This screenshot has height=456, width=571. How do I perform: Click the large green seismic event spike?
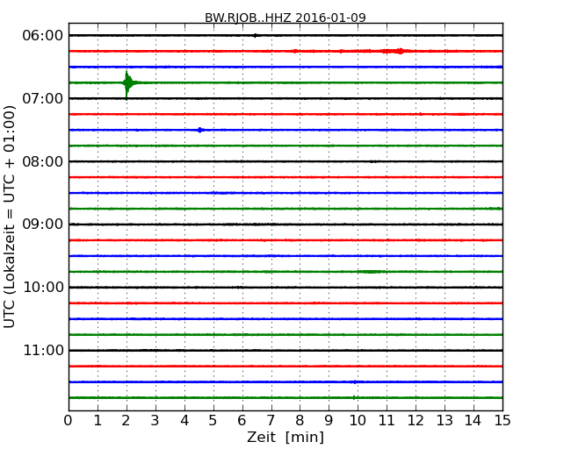click(128, 84)
